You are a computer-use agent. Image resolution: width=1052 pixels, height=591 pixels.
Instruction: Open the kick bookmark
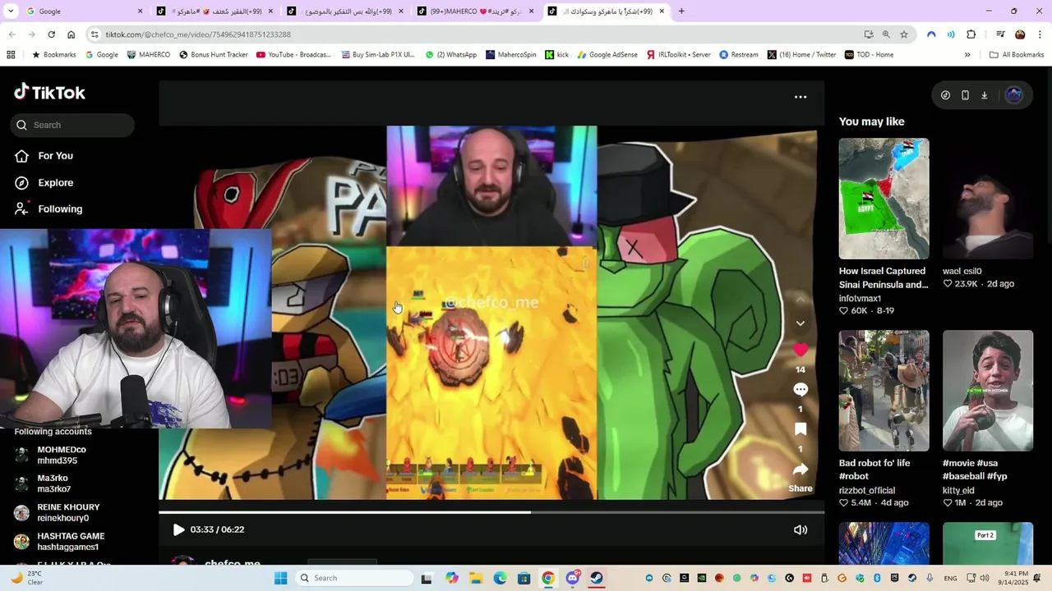tap(557, 55)
